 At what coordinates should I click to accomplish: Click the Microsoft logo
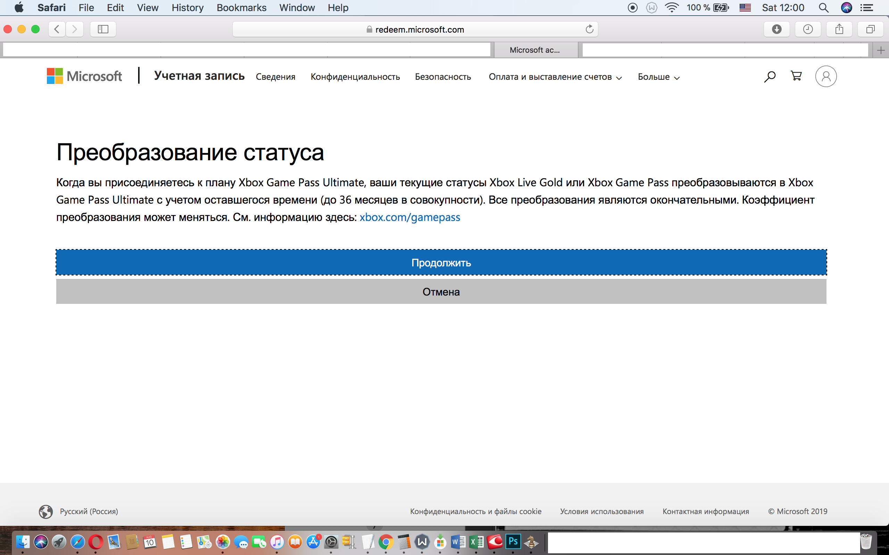(84, 76)
